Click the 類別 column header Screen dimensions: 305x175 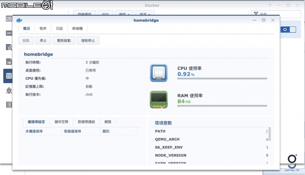click(x=119, y=131)
